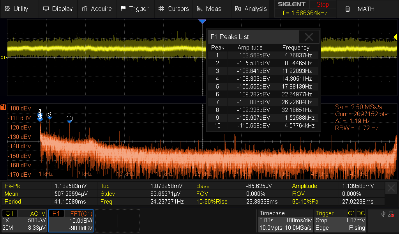Viewport: 399px width, 234px height.
Task: Click the Analysis magnifier icon
Action: [x=237, y=9]
